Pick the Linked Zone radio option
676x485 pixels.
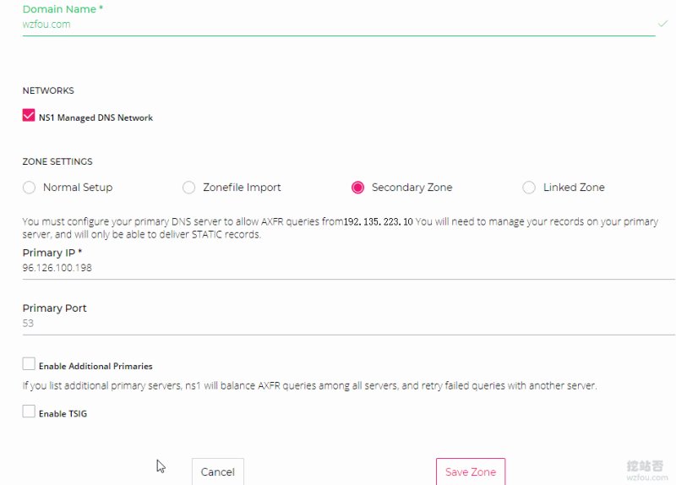529,188
